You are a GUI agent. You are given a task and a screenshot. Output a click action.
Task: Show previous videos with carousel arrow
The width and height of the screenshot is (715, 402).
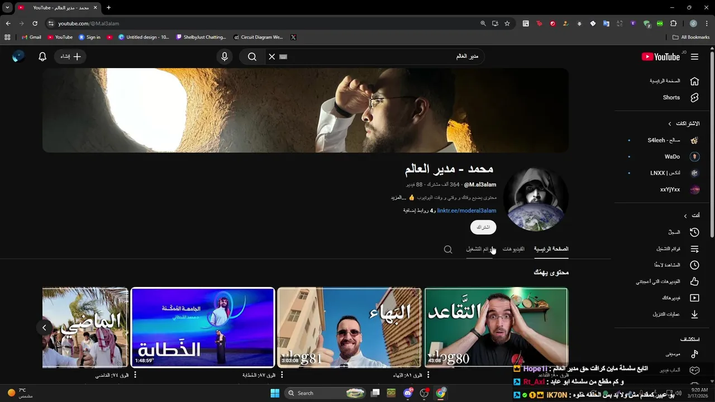[x=44, y=328]
